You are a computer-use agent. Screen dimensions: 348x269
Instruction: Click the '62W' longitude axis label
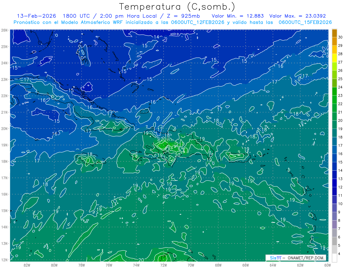click(300, 265)
